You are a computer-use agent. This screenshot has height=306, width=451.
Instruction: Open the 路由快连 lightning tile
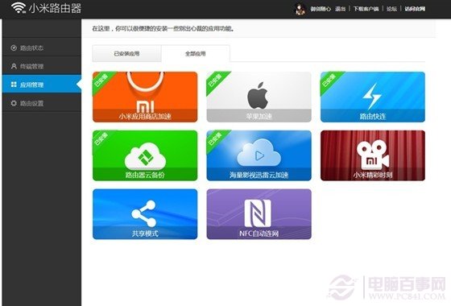pos(373,97)
